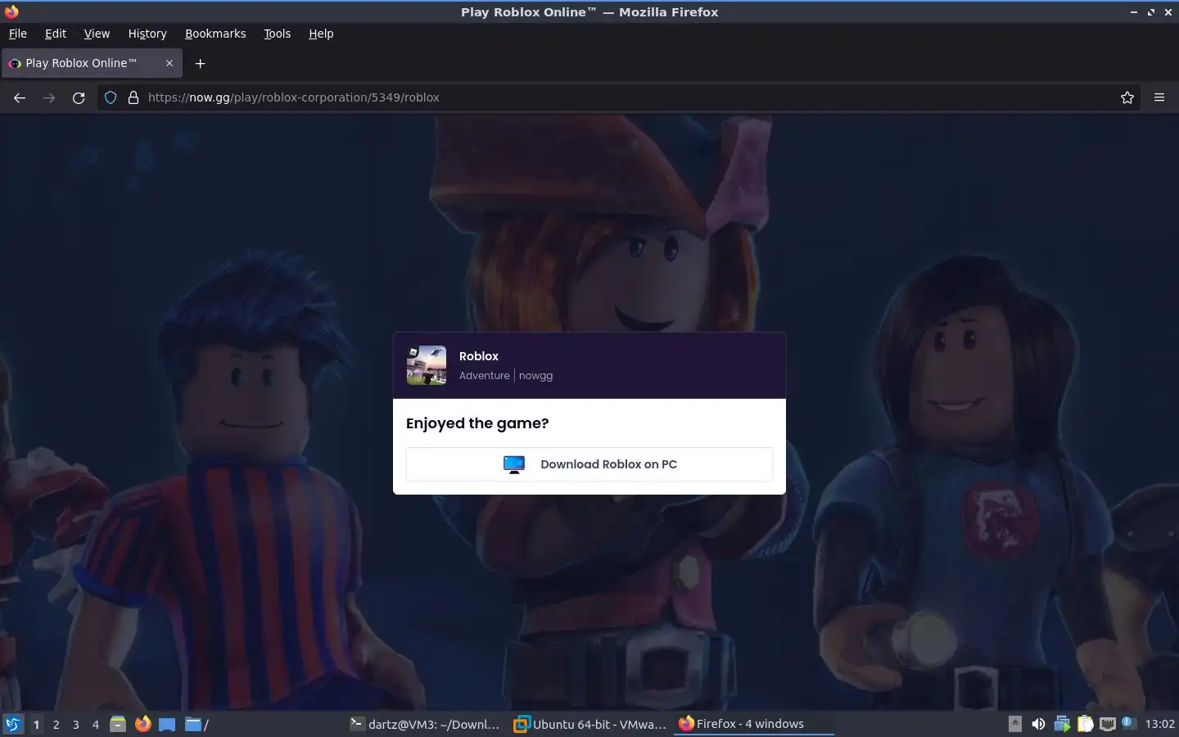
Task: Click the 13:02 clock
Action: click(1159, 724)
